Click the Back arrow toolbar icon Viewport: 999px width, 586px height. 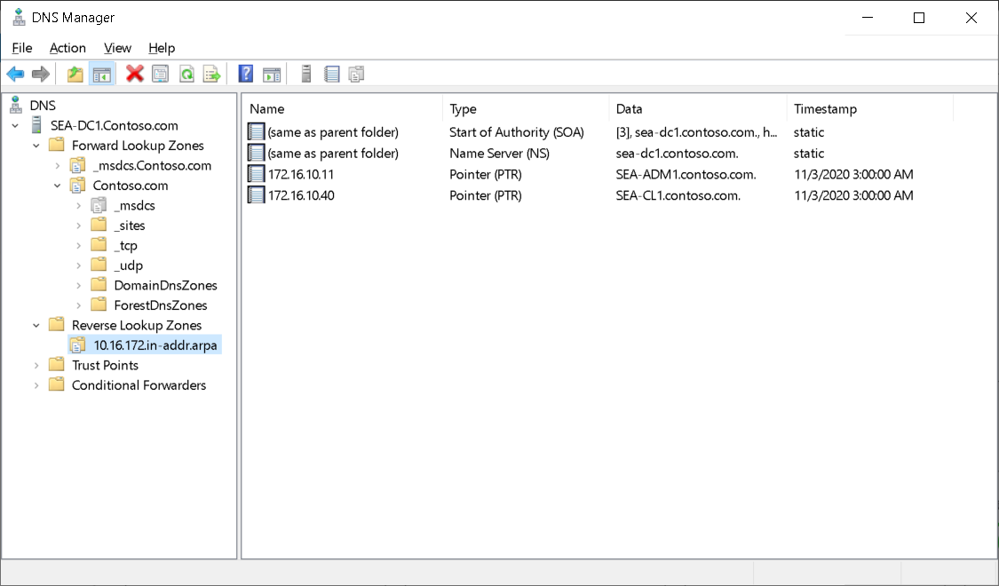15,75
